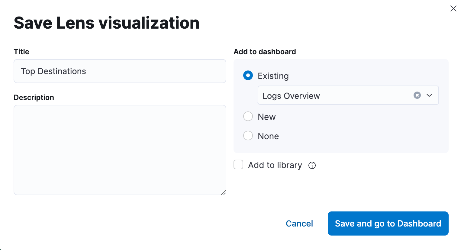Click into the Description text area
Image resolution: width=461 pixels, height=250 pixels.
120,150
